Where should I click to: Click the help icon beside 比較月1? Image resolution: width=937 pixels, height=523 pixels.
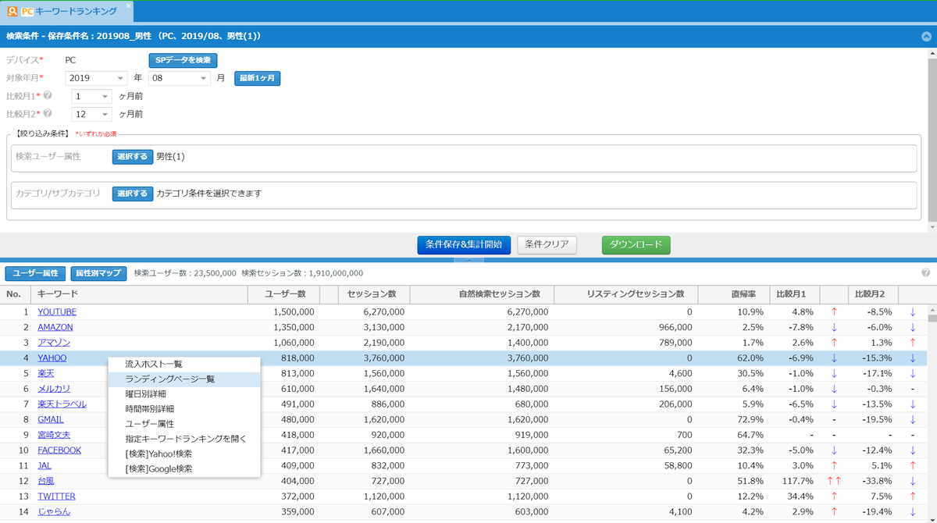click(48, 95)
